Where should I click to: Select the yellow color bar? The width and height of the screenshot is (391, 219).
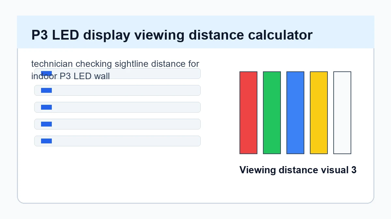point(319,113)
